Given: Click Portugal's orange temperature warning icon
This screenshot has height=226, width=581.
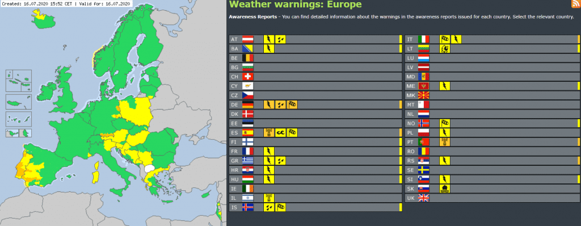Looking at the screenshot, I should point(445,142).
